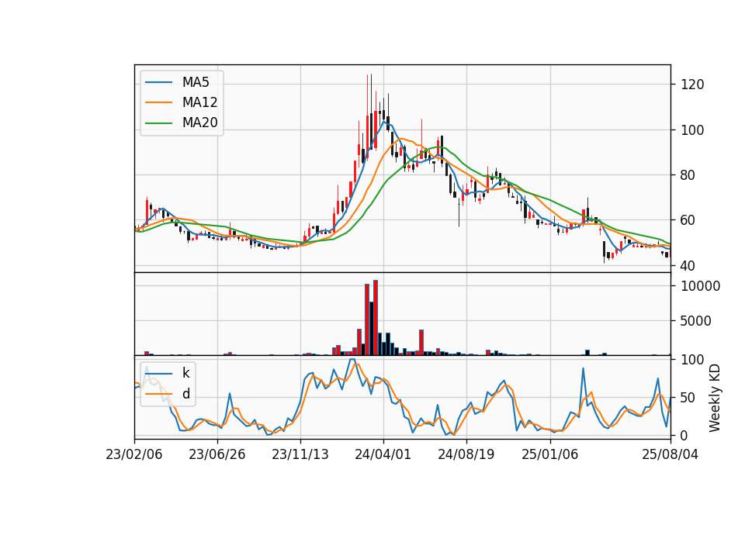Select the 23/02/06 date tick label

coord(134,455)
